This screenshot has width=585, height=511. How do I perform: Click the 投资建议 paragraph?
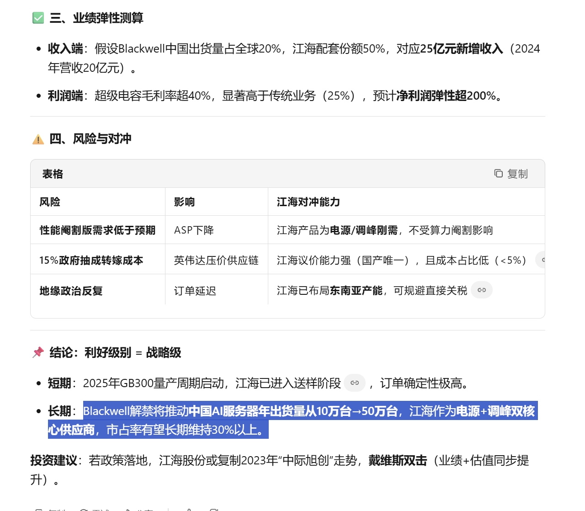point(280,470)
